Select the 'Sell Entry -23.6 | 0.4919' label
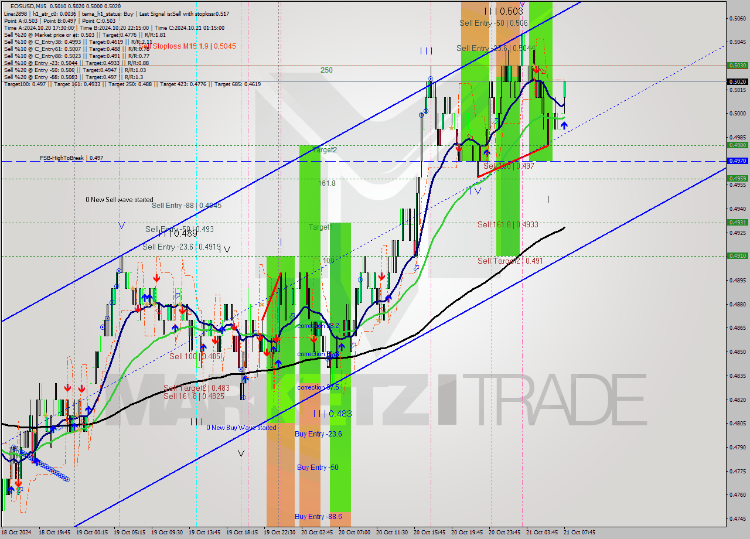The width and height of the screenshot is (750, 539). [182, 247]
